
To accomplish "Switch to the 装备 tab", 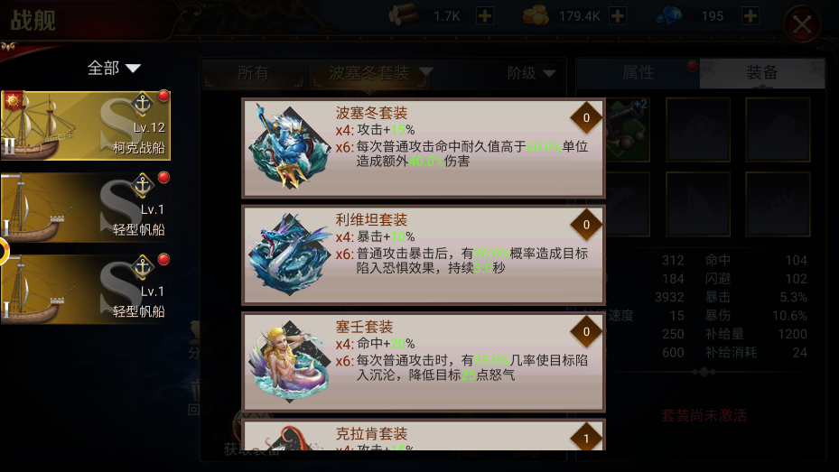I will [762, 73].
